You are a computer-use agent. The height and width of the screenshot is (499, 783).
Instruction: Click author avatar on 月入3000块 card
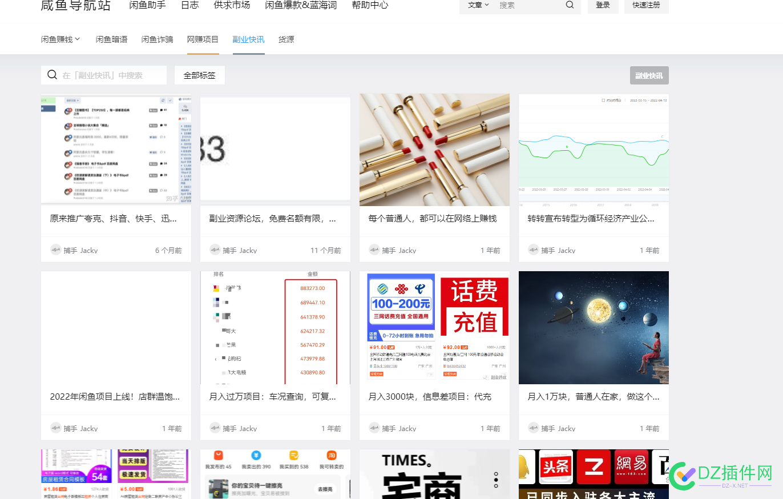[x=374, y=428]
